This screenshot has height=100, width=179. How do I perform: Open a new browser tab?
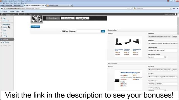click(71, 6)
